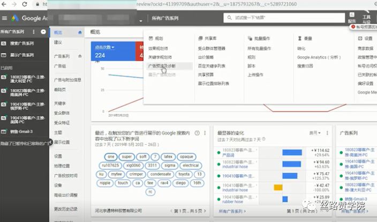Screen dimensions: 377x222
Task: Reload the page with browser refresh icon
Action: point(25,4)
